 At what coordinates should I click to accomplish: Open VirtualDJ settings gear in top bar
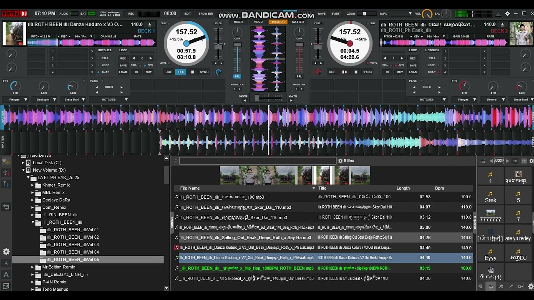(507, 14)
